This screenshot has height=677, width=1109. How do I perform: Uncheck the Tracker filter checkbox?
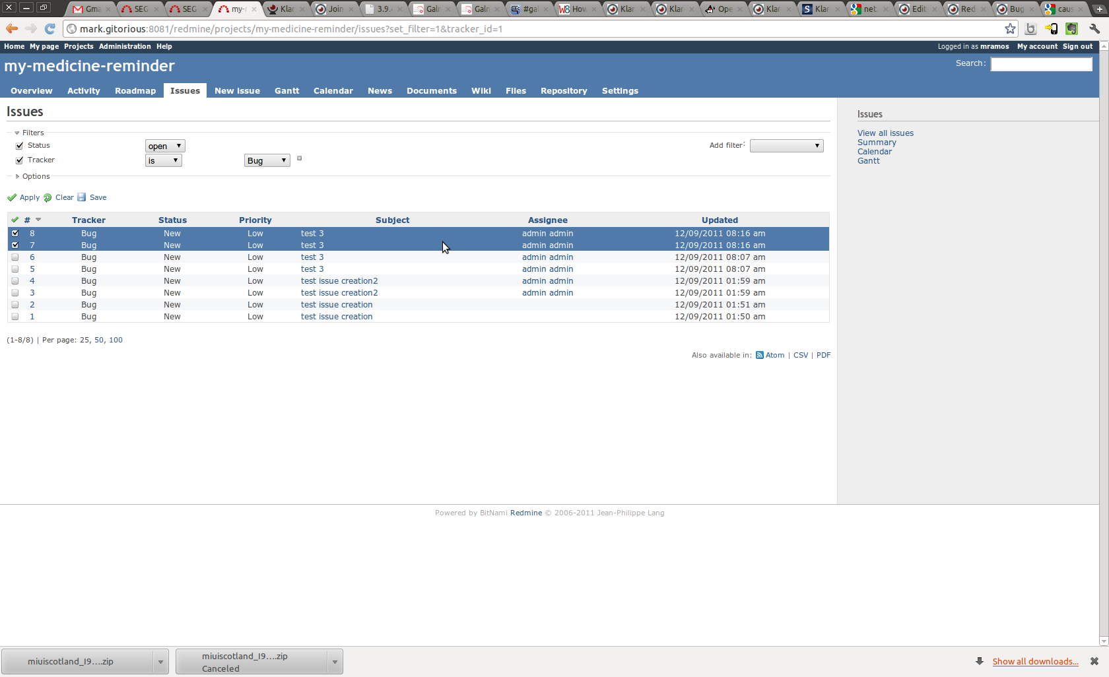(x=19, y=160)
